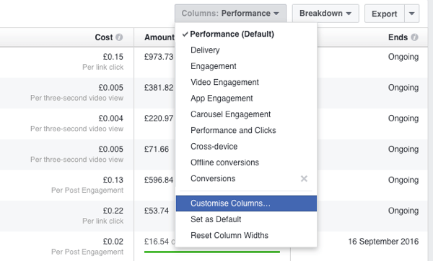The image size is (433, 261).
Task: Click Set as Default option
Action: [x=246, y=219]
